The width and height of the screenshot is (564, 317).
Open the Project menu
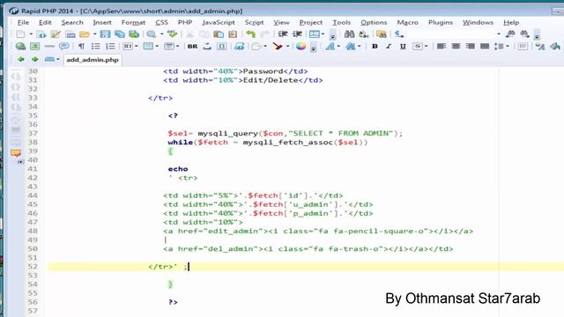pyautogui.click(x=311, y=22)
